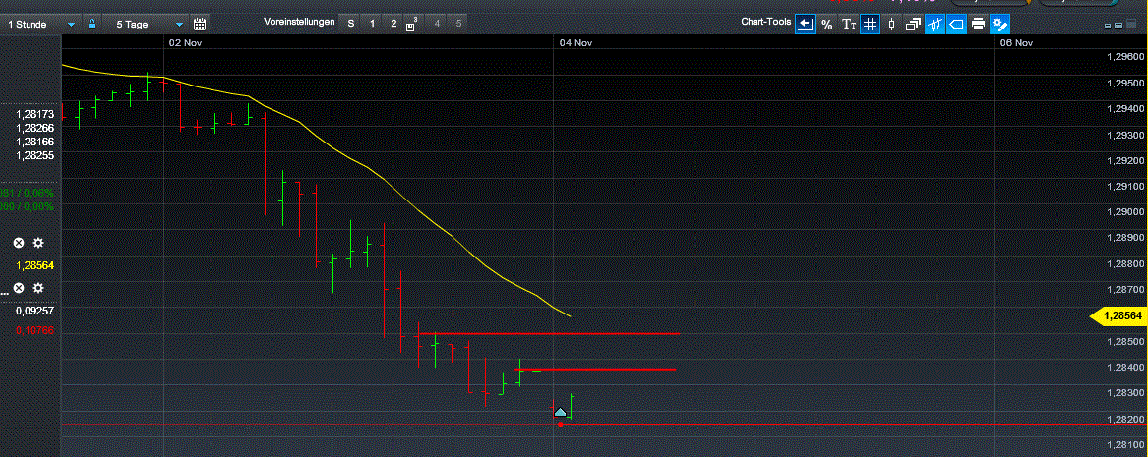Click the 0,09257 indicator value
The image size is (1148, 457).
34,311
